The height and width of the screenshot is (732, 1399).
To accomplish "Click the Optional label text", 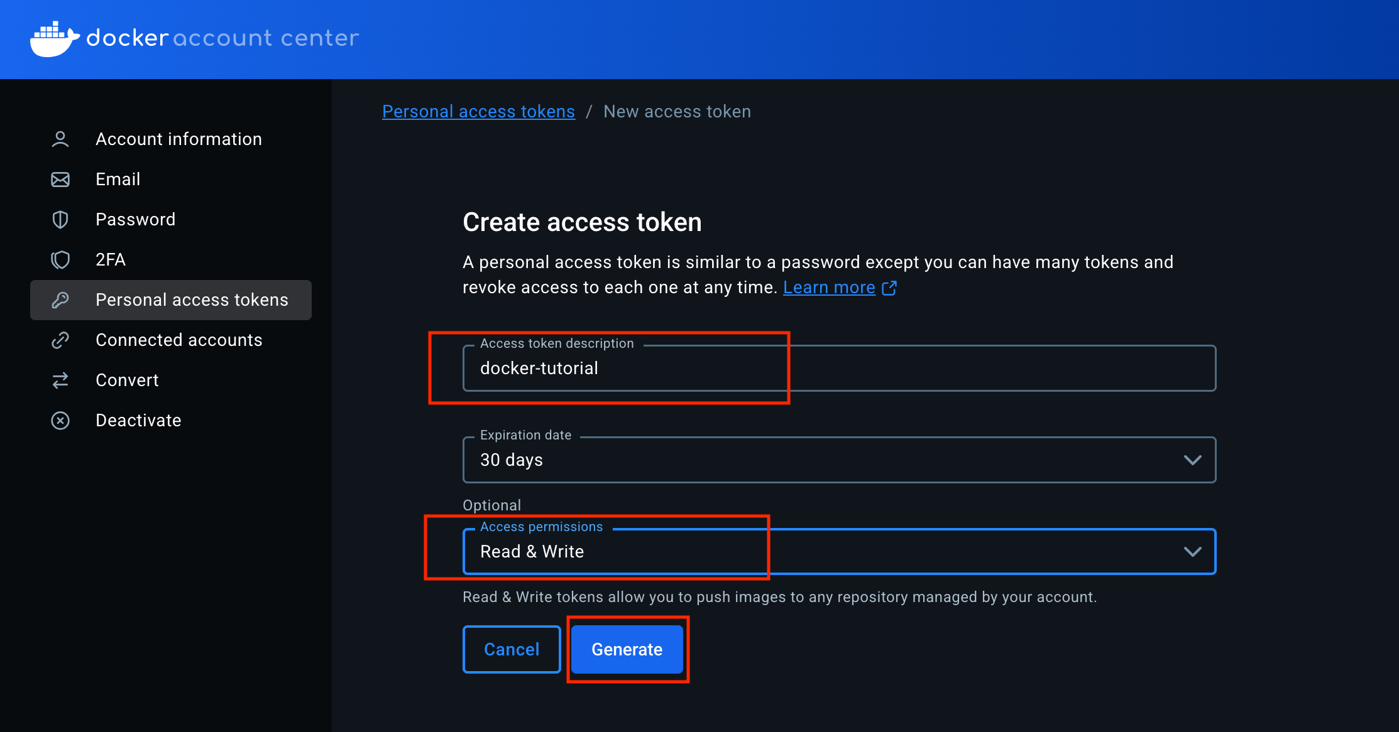I will pyautogui.click(x=491, y=505).
